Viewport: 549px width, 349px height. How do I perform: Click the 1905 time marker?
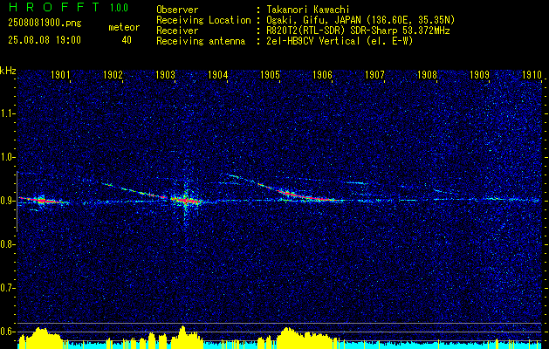coord(270,75)
